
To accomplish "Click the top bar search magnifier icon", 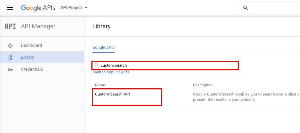I will pos(245,8).
